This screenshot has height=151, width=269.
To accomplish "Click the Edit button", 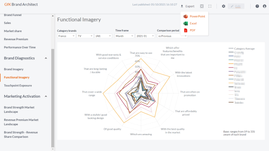I will [x=236, y=6].
